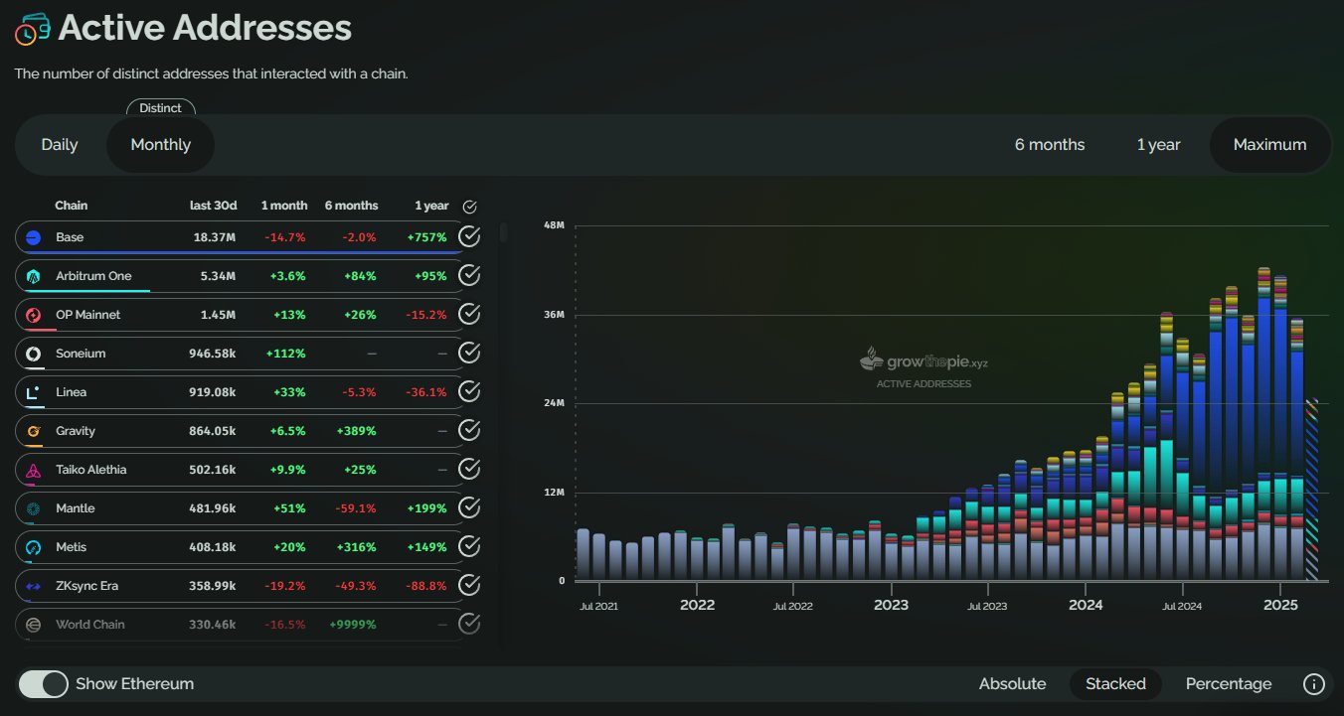Click Mantle +199% yearly change

428,508
